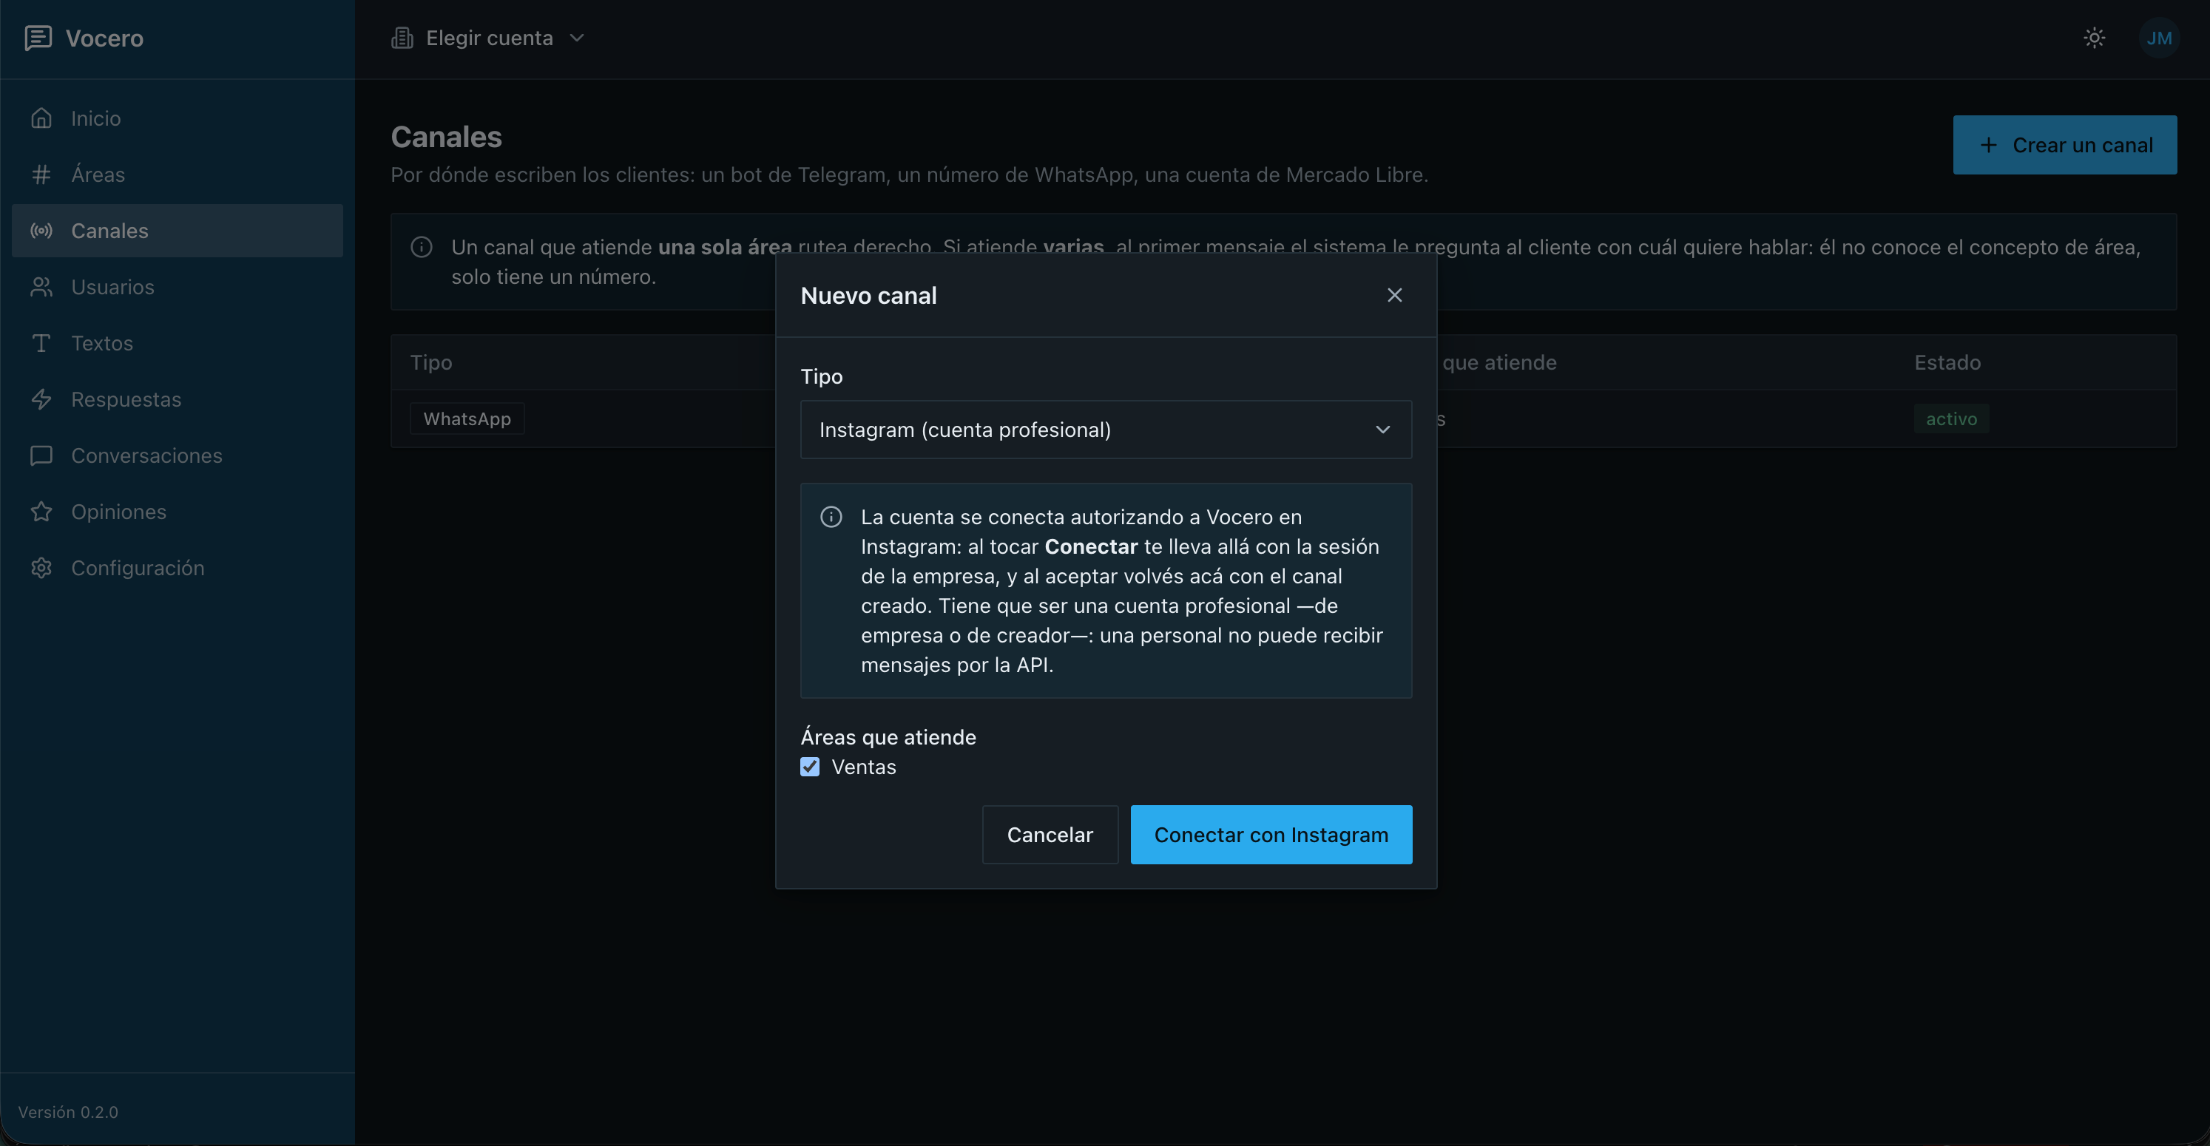Click the activo status badge
The width and height of the screenshot is (2210, 1146).
coord(1951,418)
